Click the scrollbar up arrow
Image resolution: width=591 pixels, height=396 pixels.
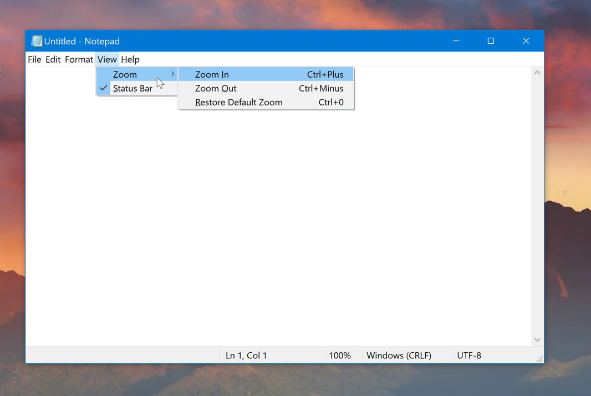click(537, 73)
